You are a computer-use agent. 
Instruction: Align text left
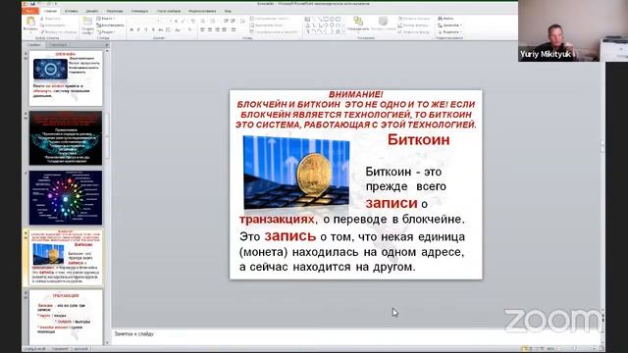(203, 30)
